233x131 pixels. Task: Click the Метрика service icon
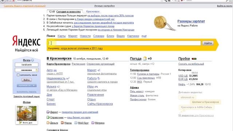(93, 123)
